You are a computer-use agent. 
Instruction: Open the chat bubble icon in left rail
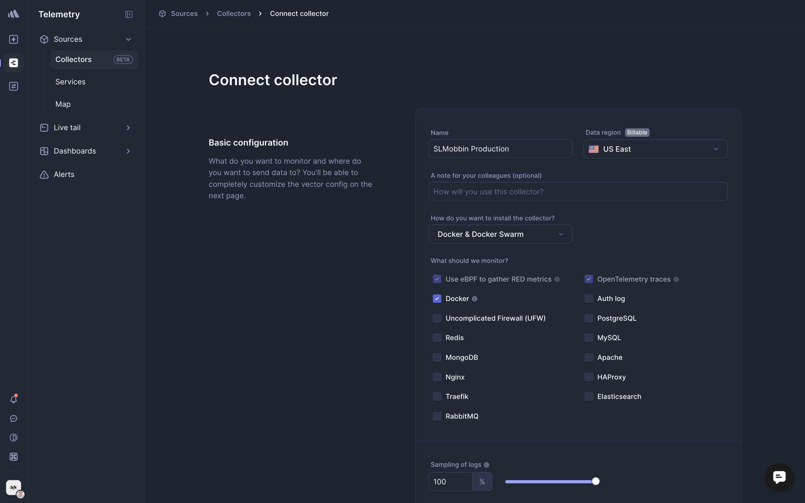(x=14, y=418)
